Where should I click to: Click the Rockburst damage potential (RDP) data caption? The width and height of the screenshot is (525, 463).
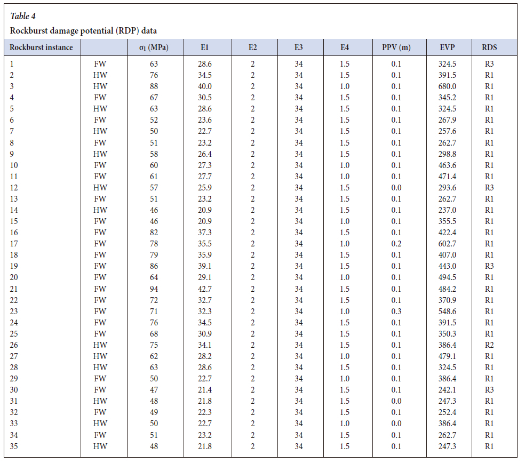(x=83, y=30)
